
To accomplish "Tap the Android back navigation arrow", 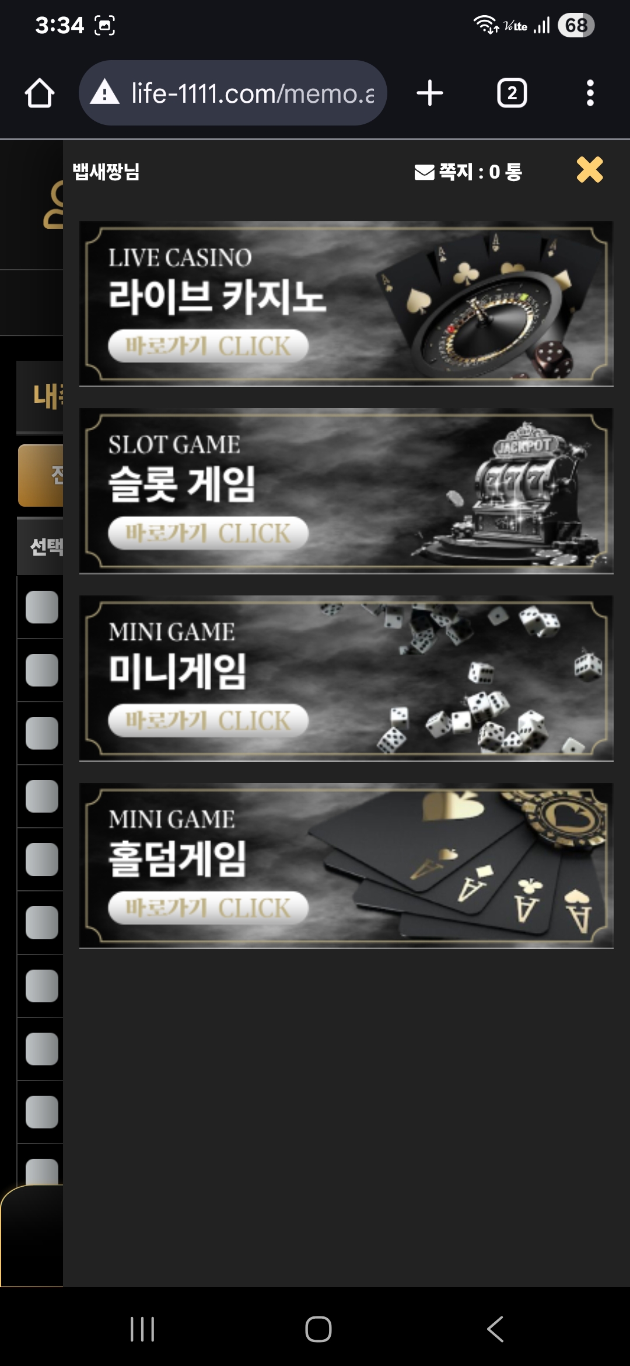I will coord(495,1329).
